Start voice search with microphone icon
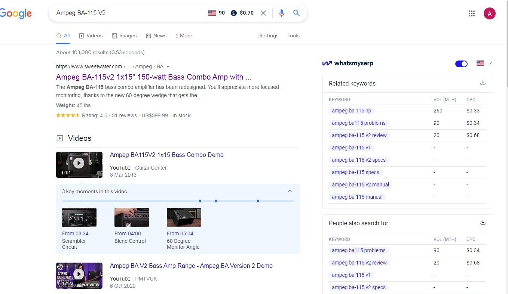The height and width of the screenshot is (294, 508). [x=282, y=13]
